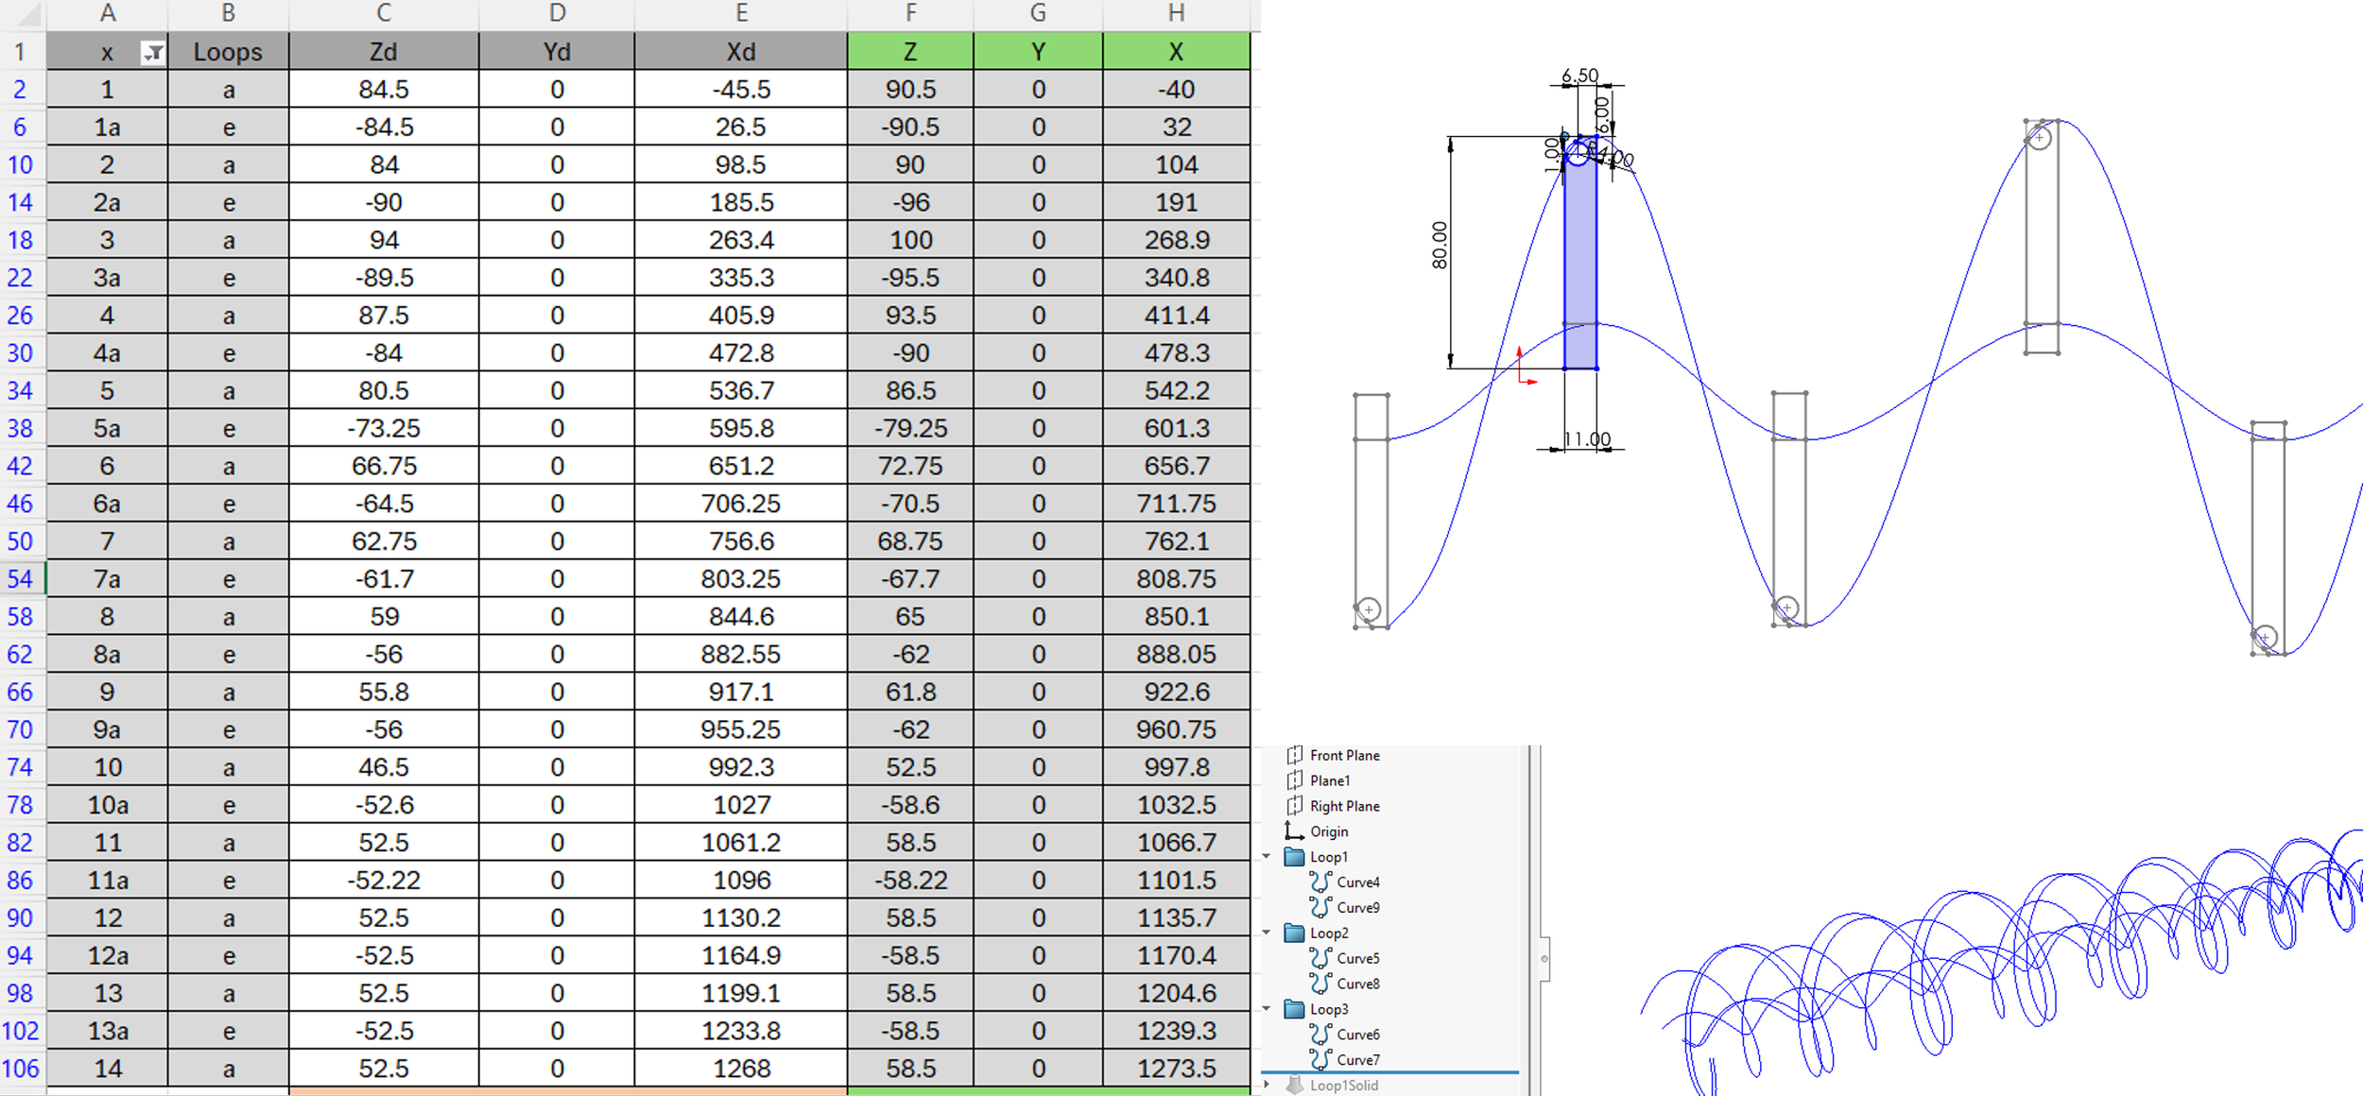Select the Curve4 curve icon
Viewport: 2363px width, 1096px height.
(x=1320, y=882)
